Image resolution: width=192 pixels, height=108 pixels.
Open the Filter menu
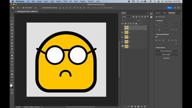(x=65, y=1)
